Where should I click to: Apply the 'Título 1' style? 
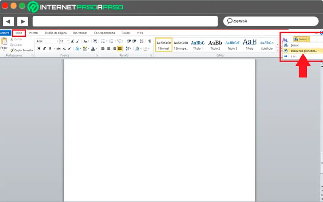click(x=198, y=44)
